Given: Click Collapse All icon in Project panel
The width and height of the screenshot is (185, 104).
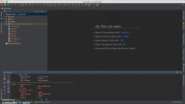Looking at the screenshot, I should pos(38,12).
